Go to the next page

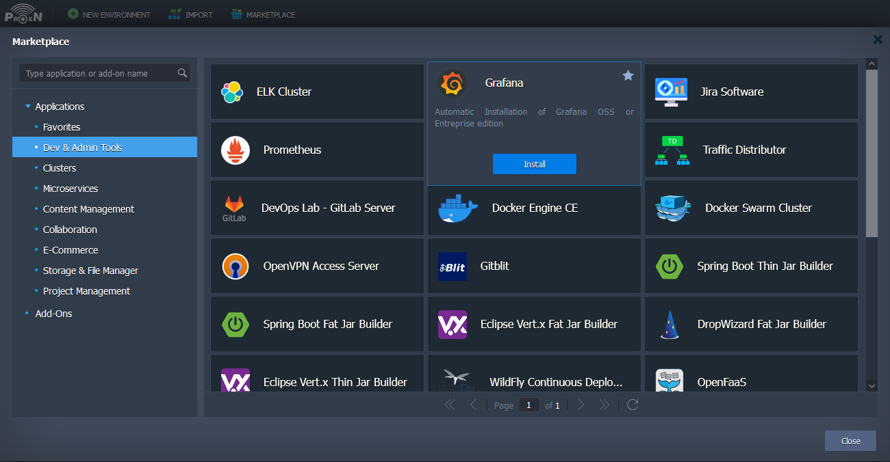[581, 405]
